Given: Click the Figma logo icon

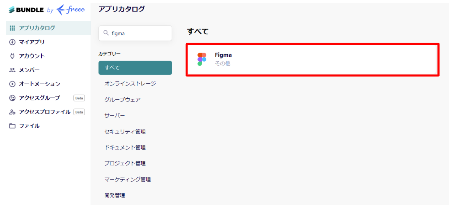Looking at the screenshot, I should click(202, 59).
